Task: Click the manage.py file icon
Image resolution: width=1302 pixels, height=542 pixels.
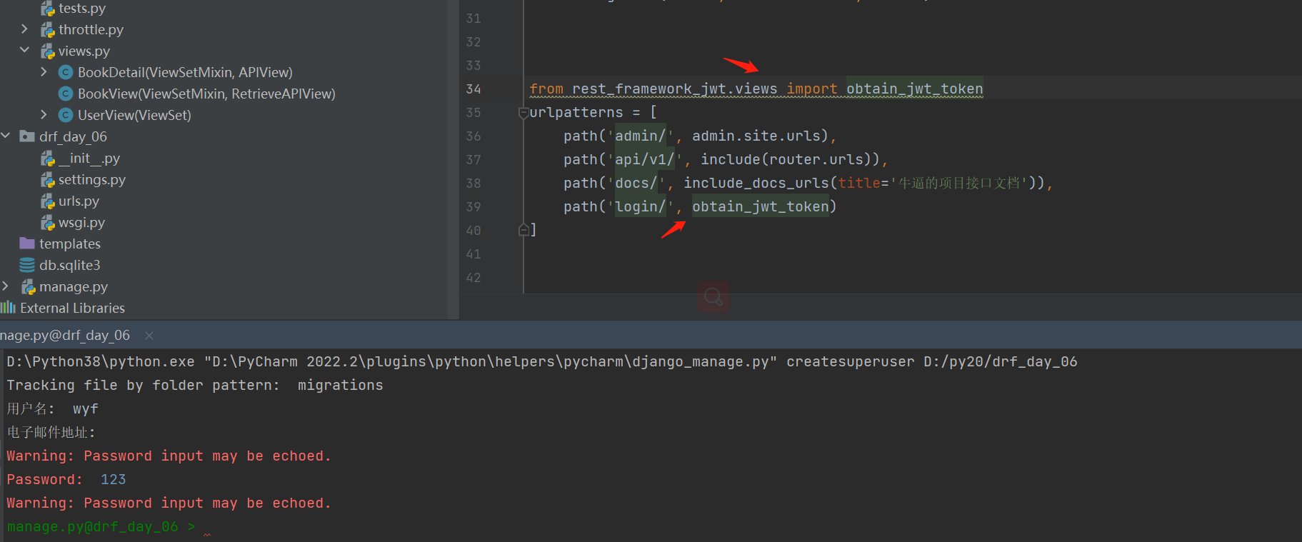Action: click(x=29, y=287)
